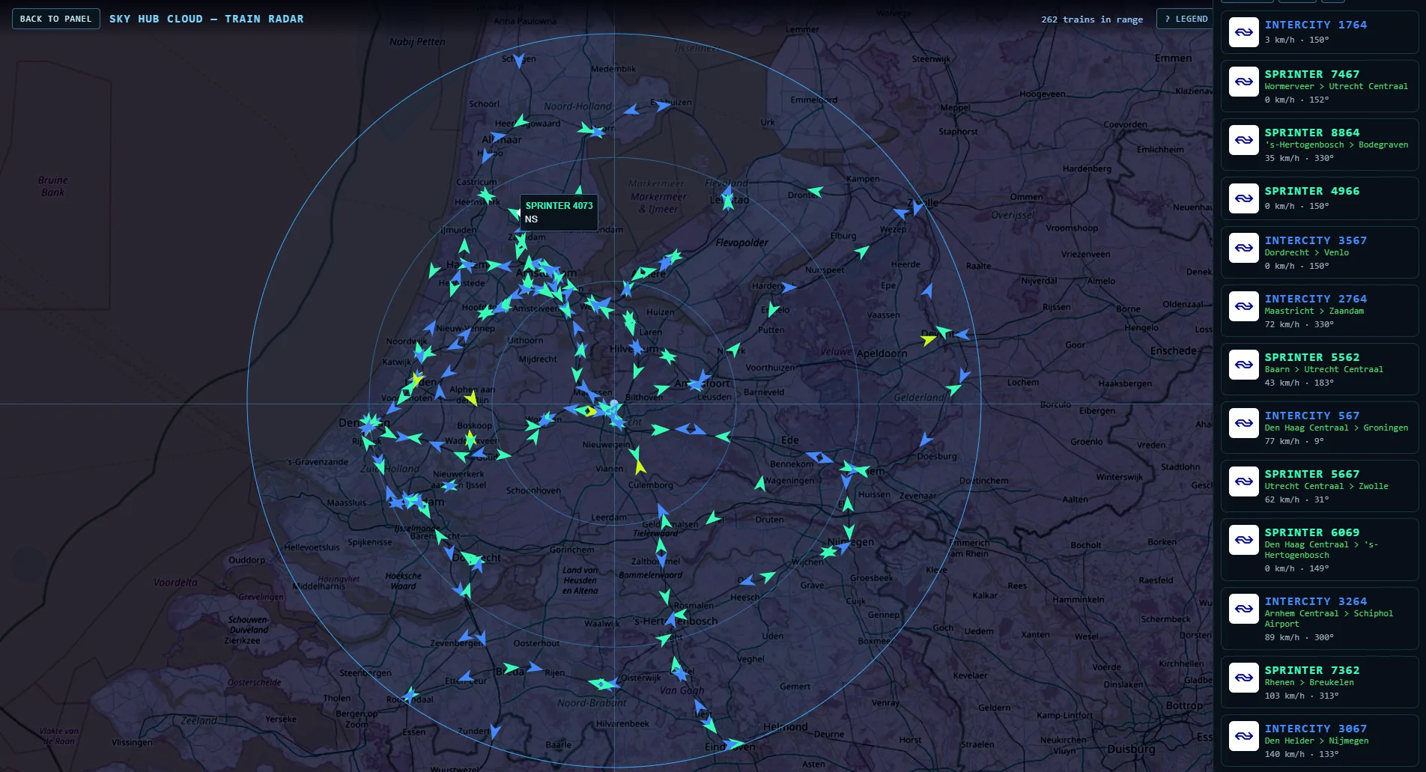The width and height of the screenshot is (1426, 772).
Task: Open the Legend panel
Action: (1186, 19)
